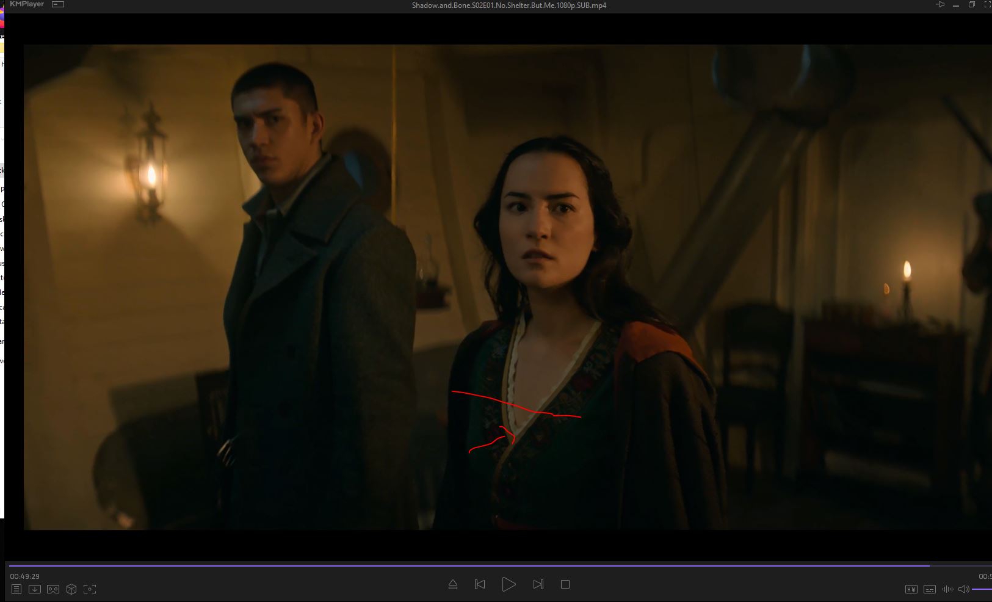The height and width of the screenshot is (602, 992).
Task: Click compact mode icon beside KMPlayer logo
Action: click(x=58, y=4)
